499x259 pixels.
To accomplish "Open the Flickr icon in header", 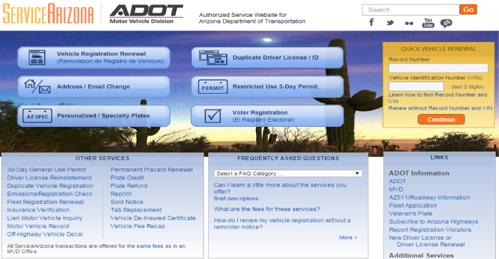I will pyautogui.click(x=408, y=23).
